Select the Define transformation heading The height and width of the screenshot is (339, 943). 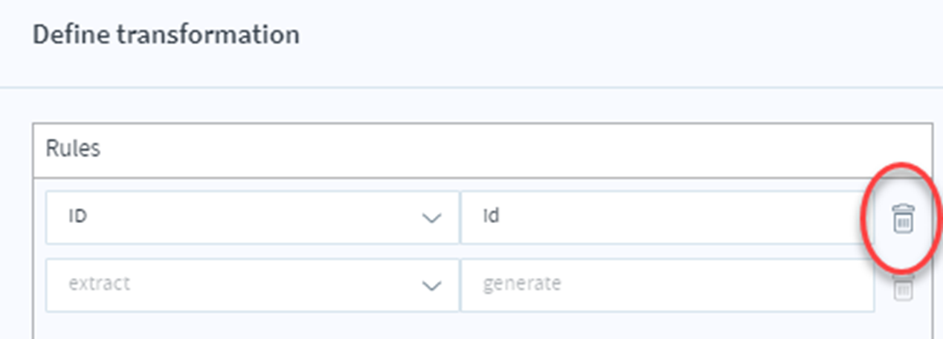pos(166,34)
